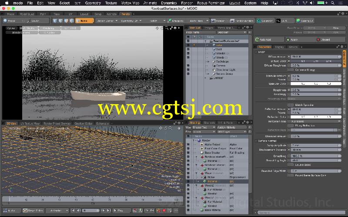Image resolution: width=348 pixels, height=217 pixels.
Task: Open the Audio button in timeline
Action: 12,210
